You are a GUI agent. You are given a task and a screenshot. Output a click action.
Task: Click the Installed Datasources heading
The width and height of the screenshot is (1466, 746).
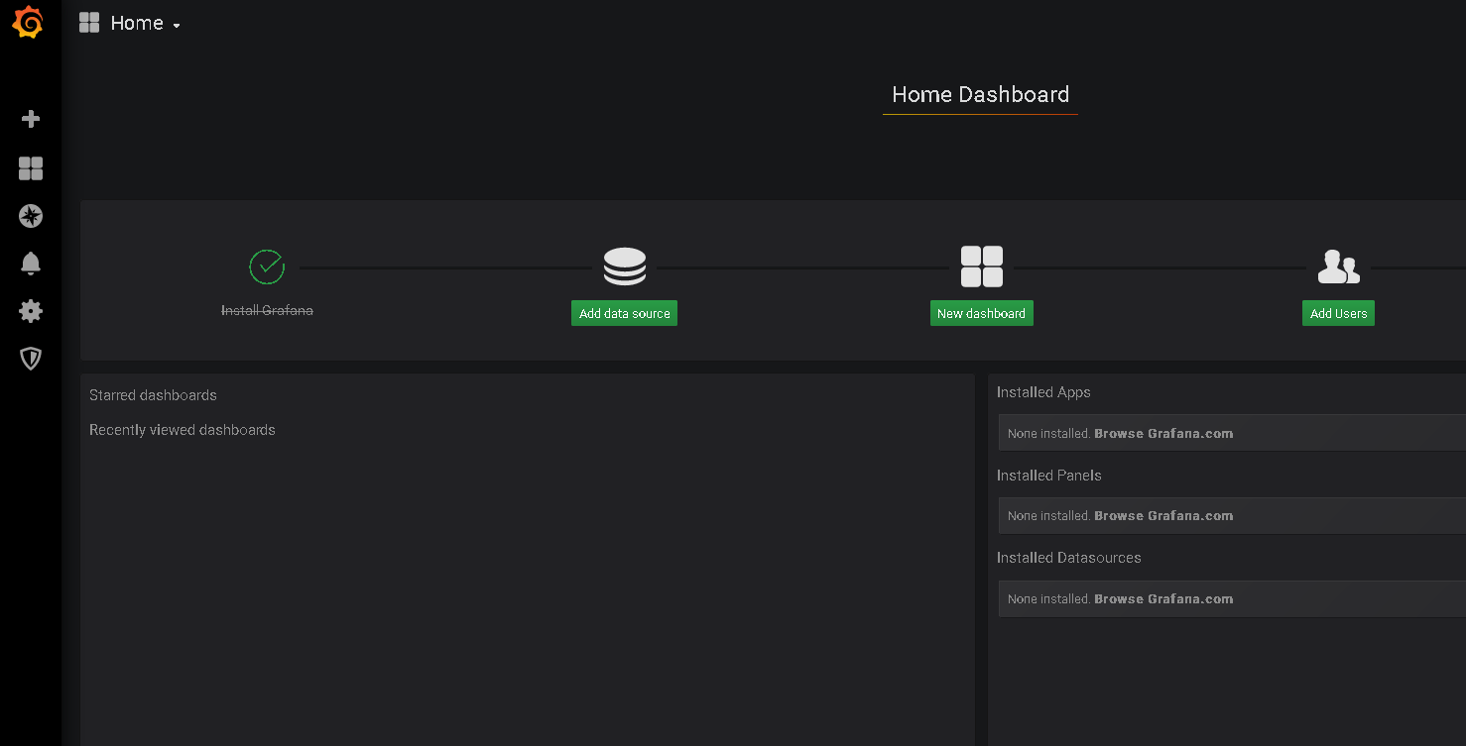pyautogui.click(x=1069, y=558)
